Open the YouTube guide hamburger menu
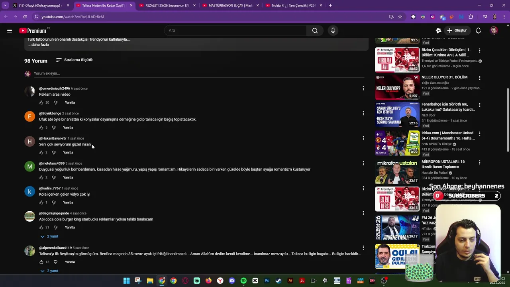The image size is (510, 287). [10, 31]
